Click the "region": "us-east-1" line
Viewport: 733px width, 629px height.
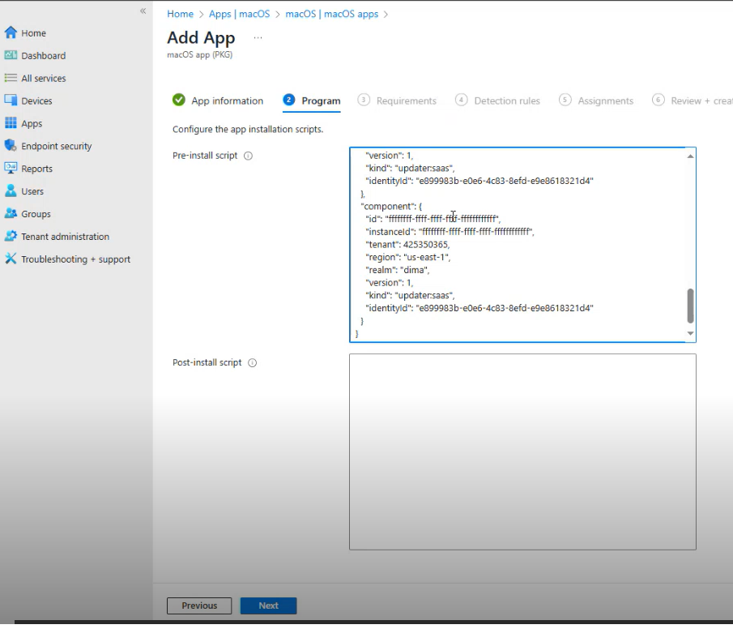[x=408, y=257]
